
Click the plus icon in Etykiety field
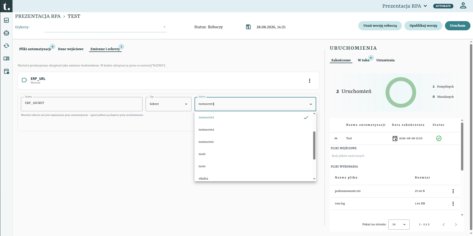coord(164,27)
